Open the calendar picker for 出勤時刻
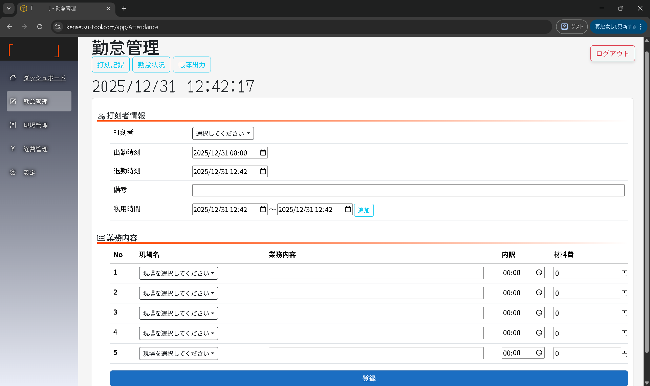The width and height of the screenshot is (650, 386). click(x=263, y=153)
